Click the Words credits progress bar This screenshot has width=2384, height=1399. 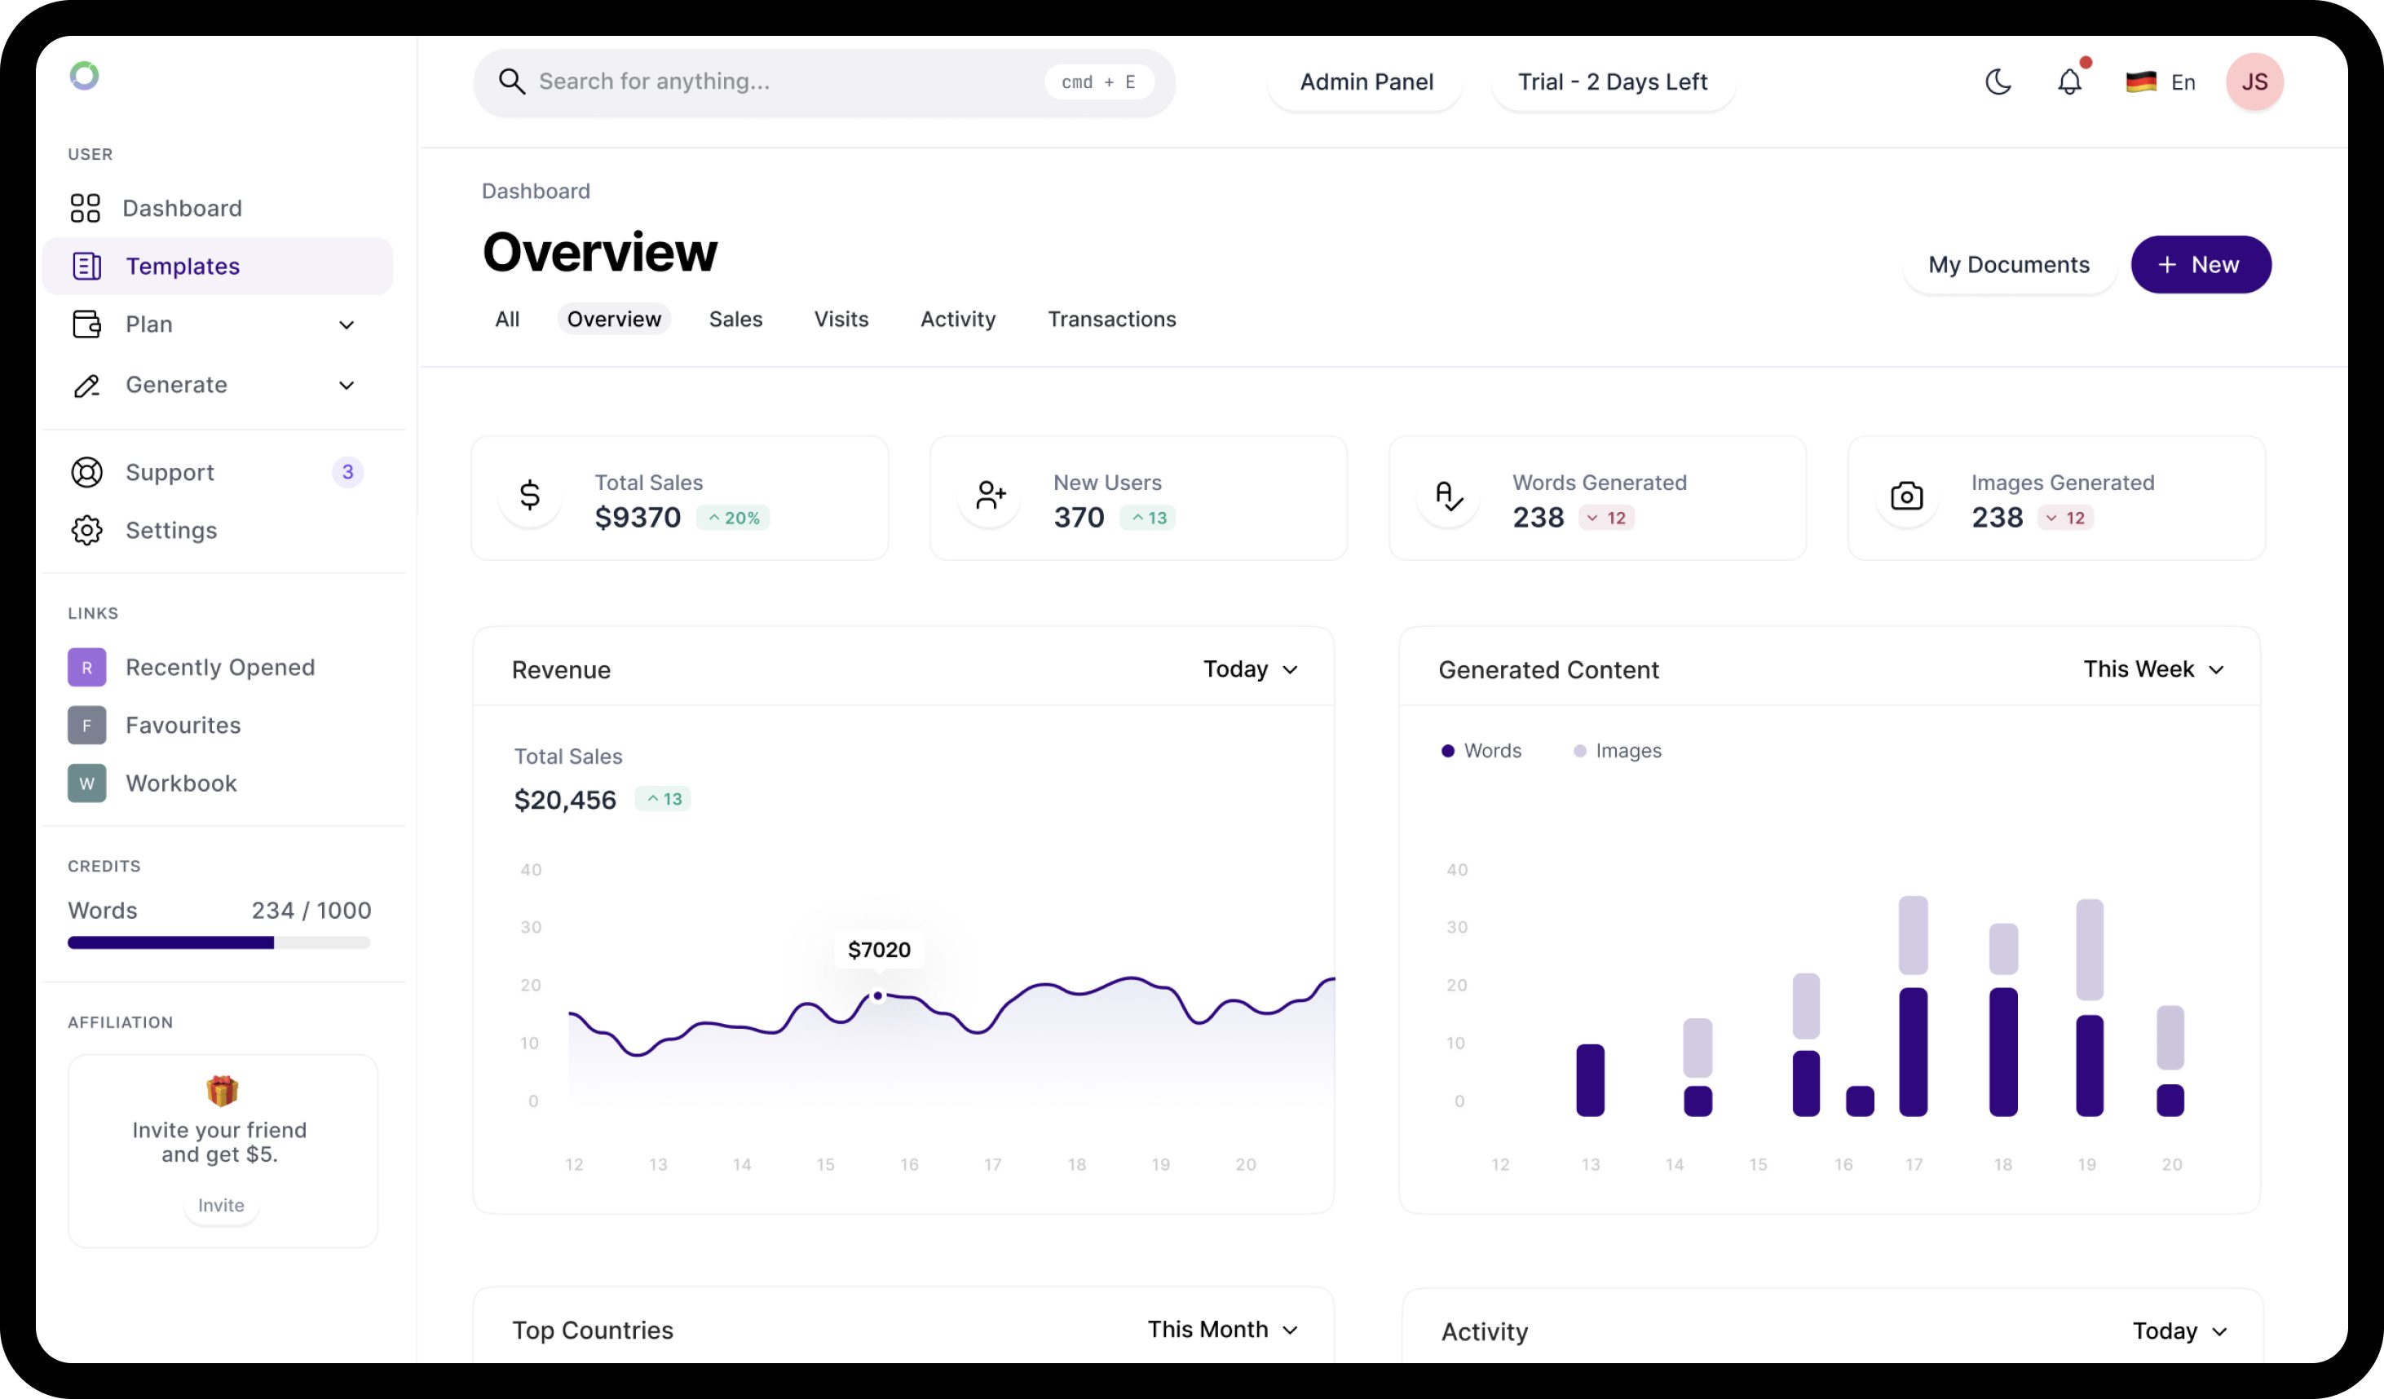point(219,942)
